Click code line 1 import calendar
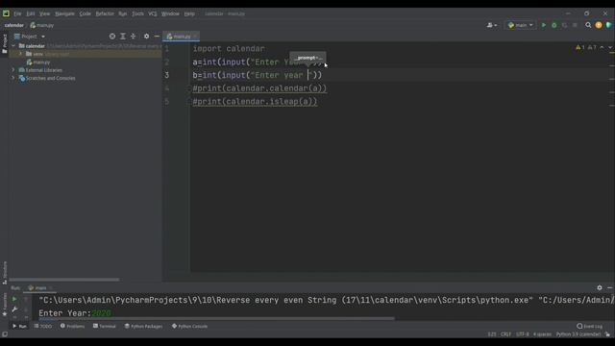 pos(229,49)
